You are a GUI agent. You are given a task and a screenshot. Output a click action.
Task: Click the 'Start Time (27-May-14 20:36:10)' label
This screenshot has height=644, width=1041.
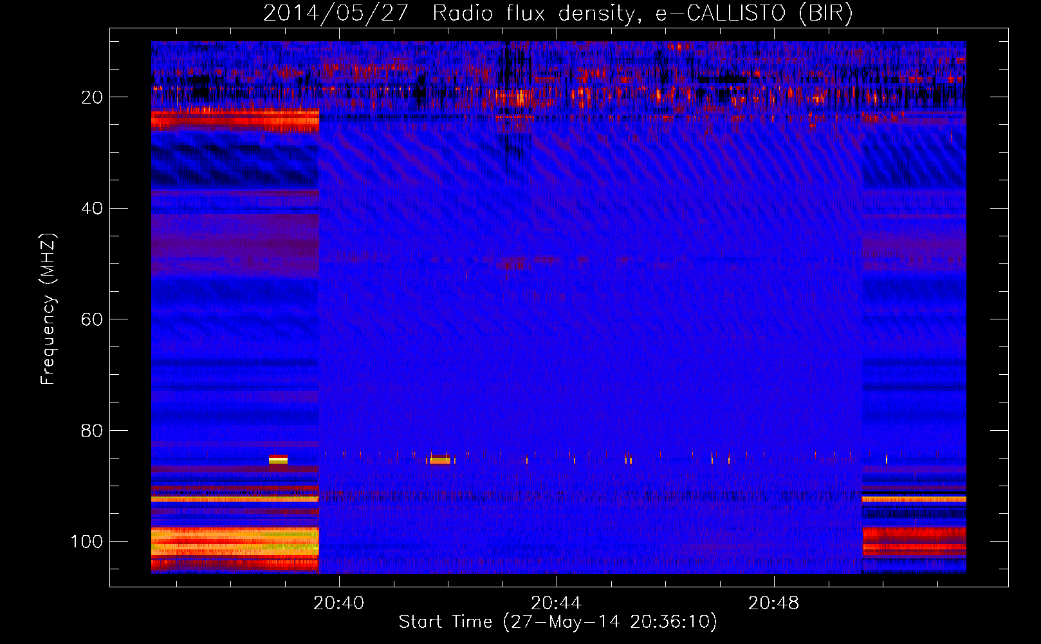coord(558,622)
